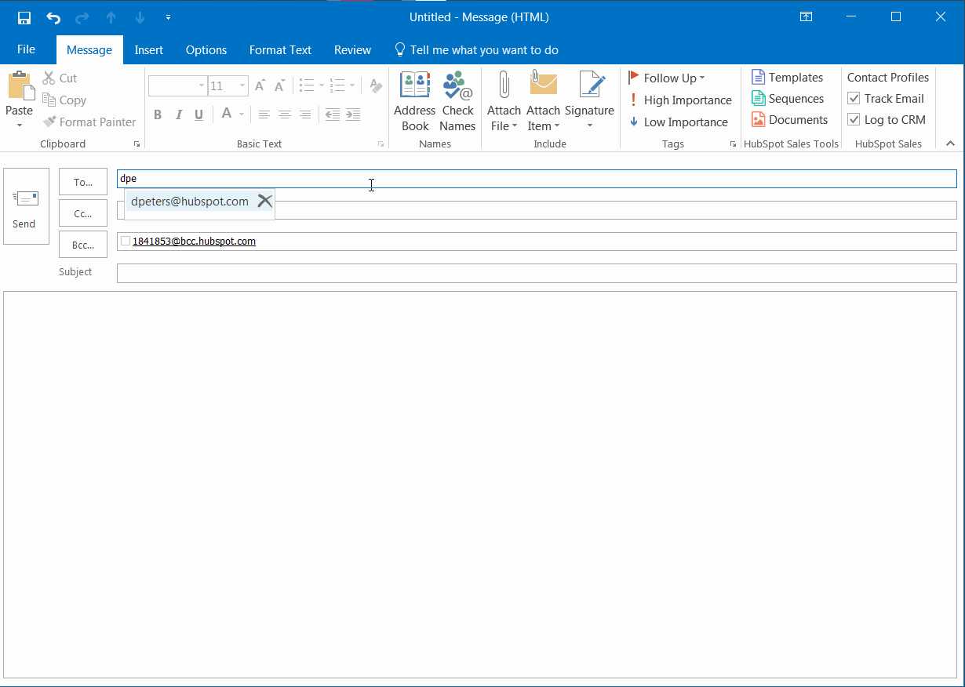Open HubSpot Sequences

[x=788, y=98]
